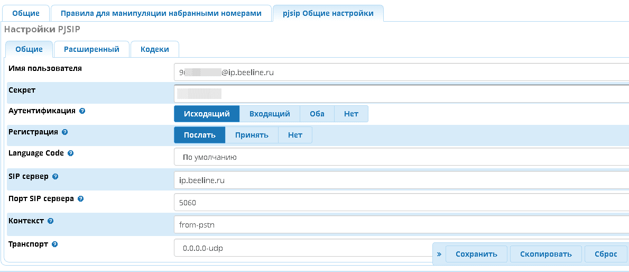Switch to the Расширенный tab
The height and width of the screenshot is (272, 629).
(x=91, y=49)
